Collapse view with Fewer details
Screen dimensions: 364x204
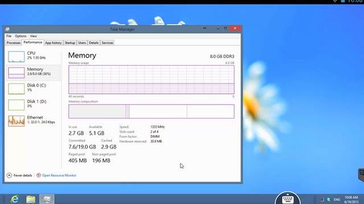[x=19, y=175]
